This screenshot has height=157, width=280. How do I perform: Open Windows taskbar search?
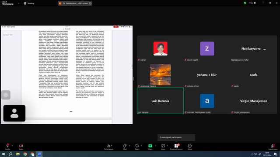click(10, 154)
